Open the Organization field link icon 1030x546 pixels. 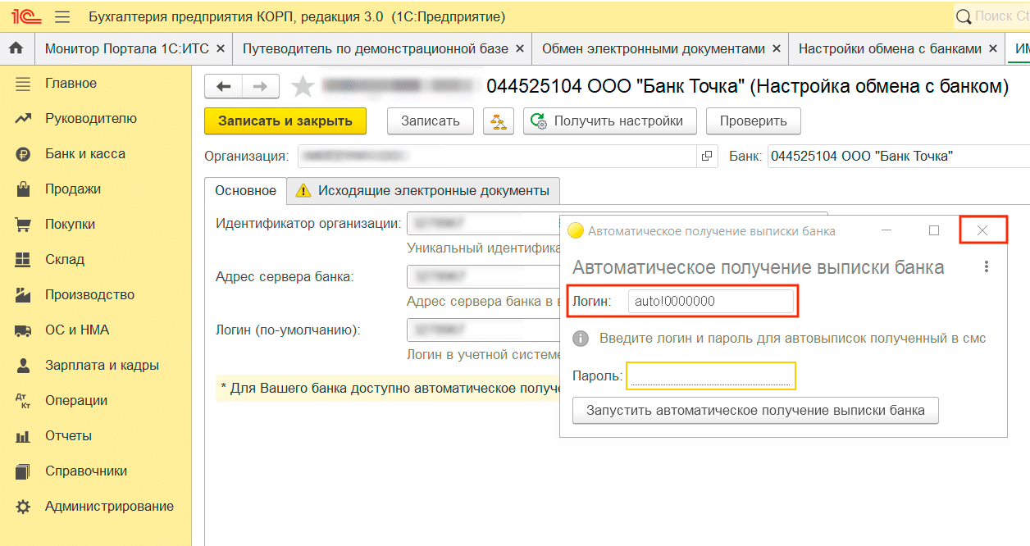coord(706,156)
